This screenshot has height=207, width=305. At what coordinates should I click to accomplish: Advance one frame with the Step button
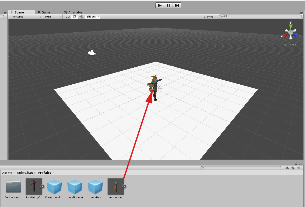(177, 5)
